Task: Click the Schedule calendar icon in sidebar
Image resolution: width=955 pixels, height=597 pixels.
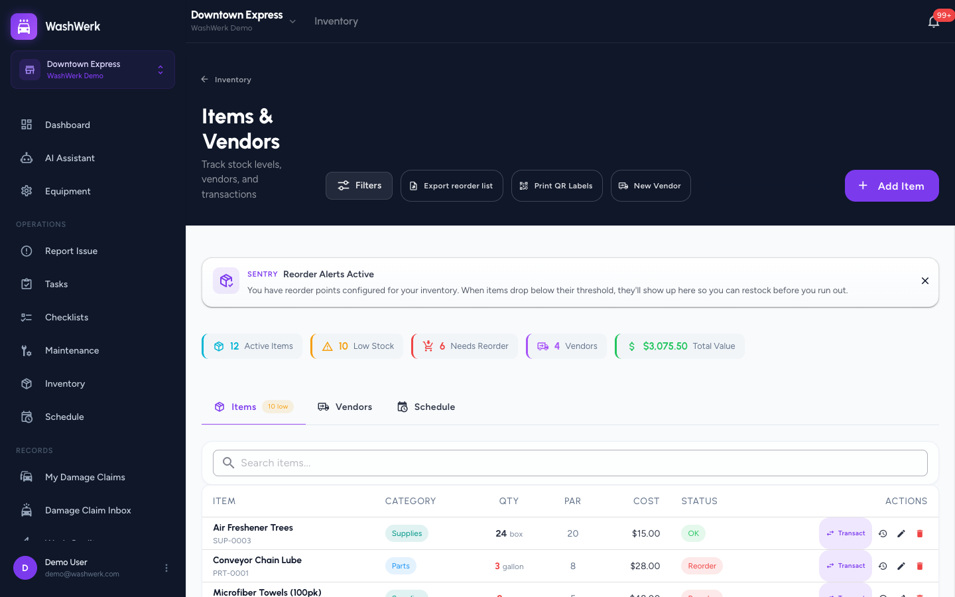Action: 27,417
